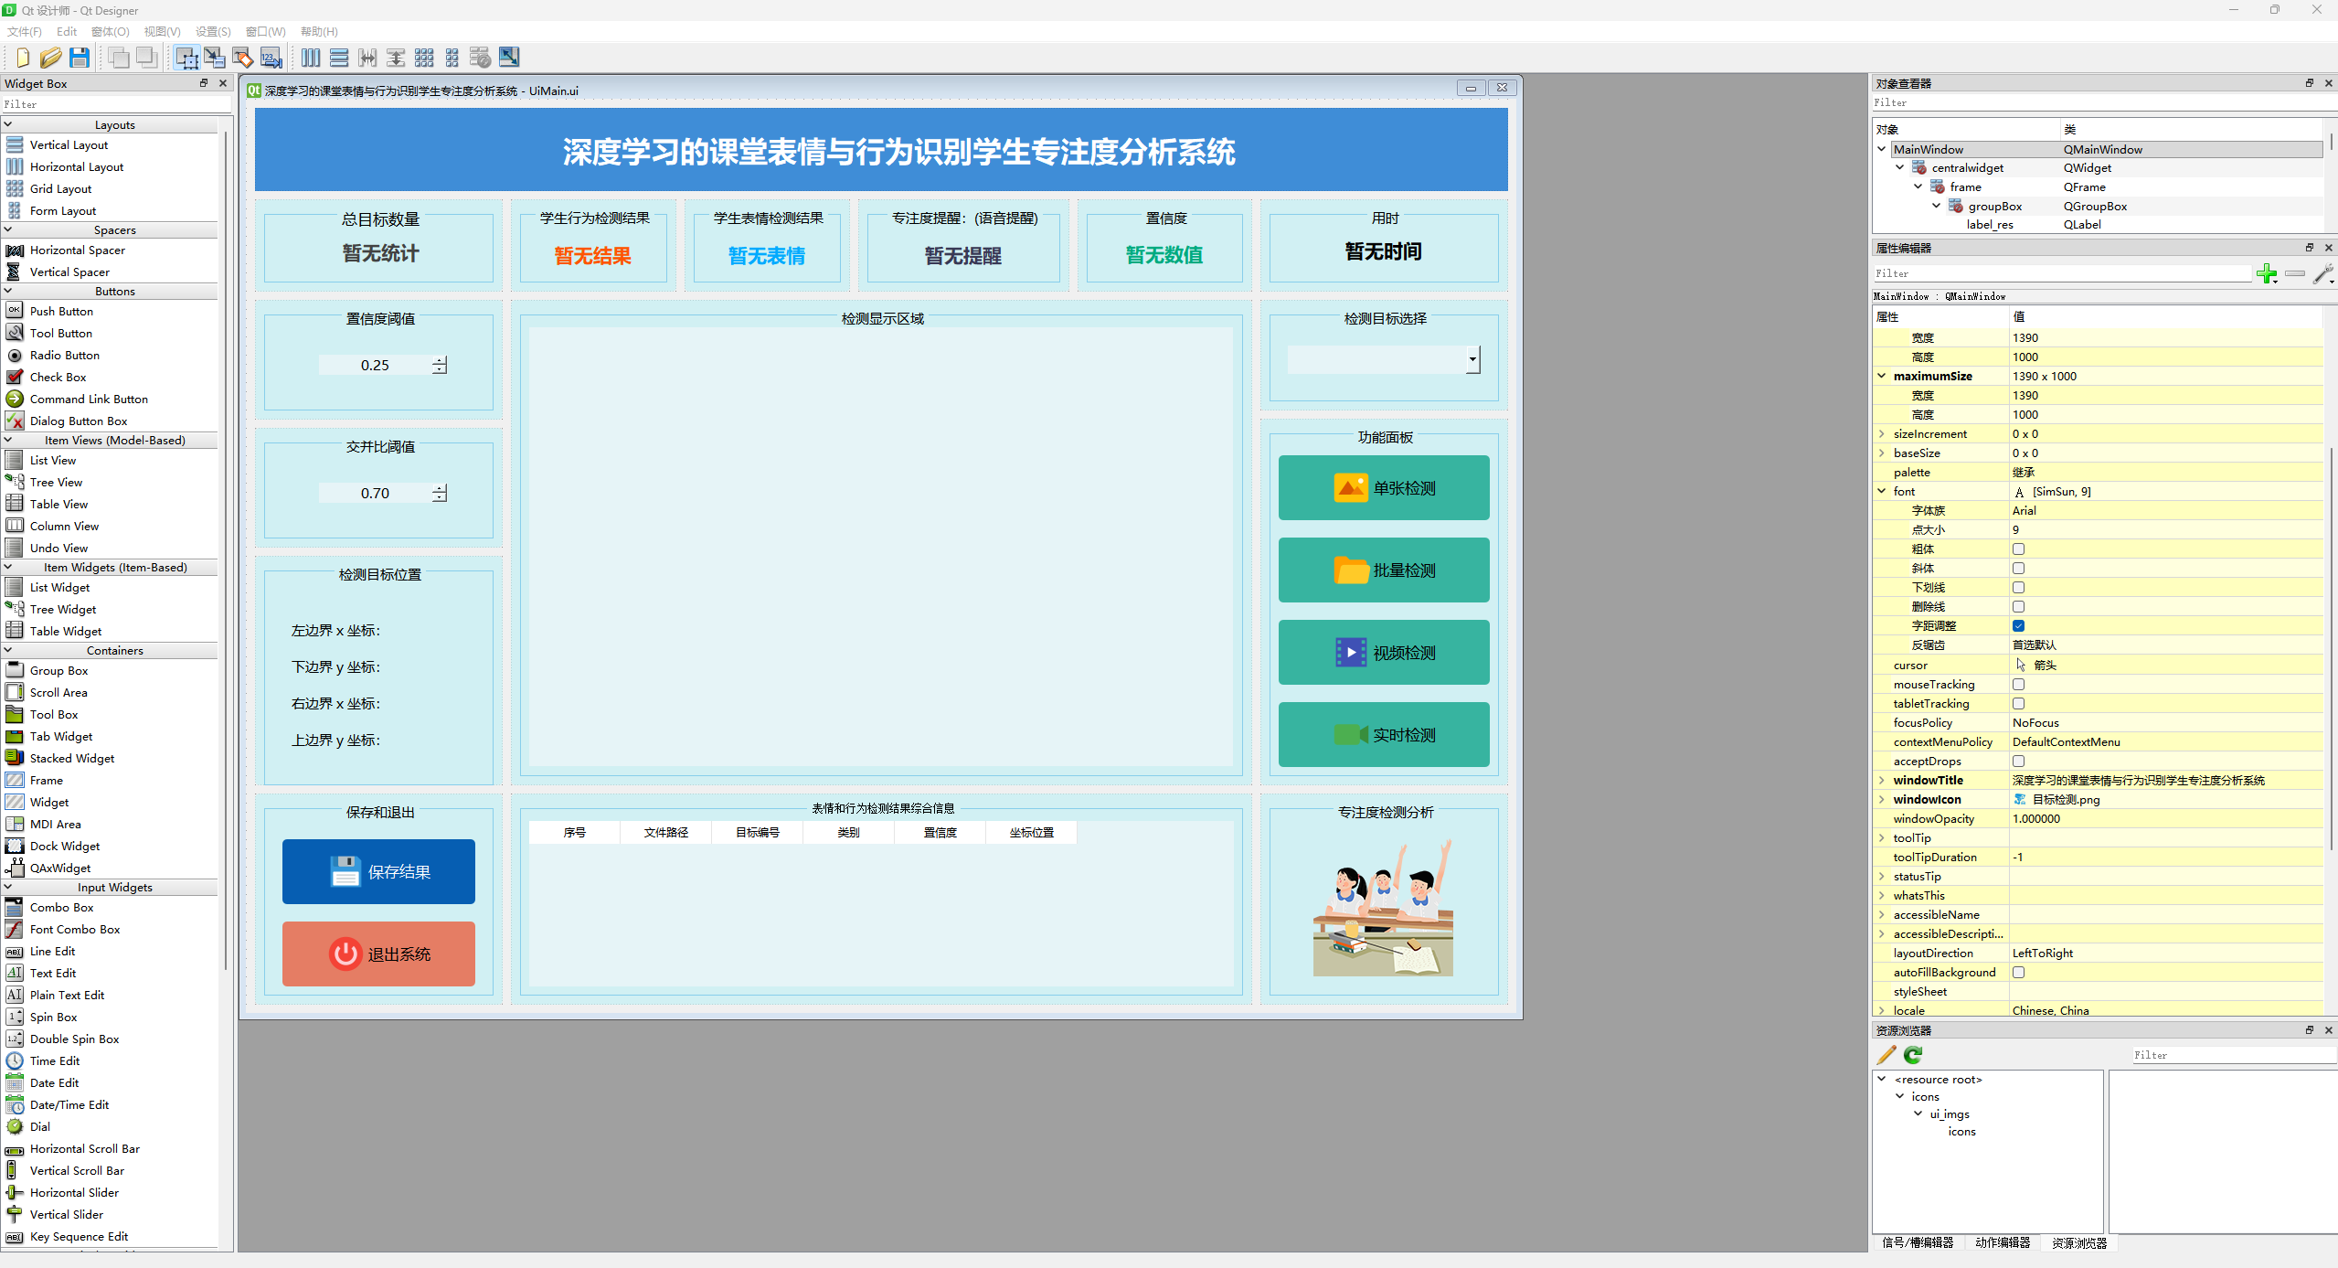Expand the sizeIncrement property row
This screenshot has width=2338, height=1268.
1881,434
